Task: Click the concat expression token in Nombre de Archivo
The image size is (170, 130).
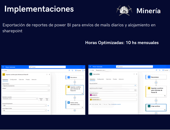Action: [93, 95]
